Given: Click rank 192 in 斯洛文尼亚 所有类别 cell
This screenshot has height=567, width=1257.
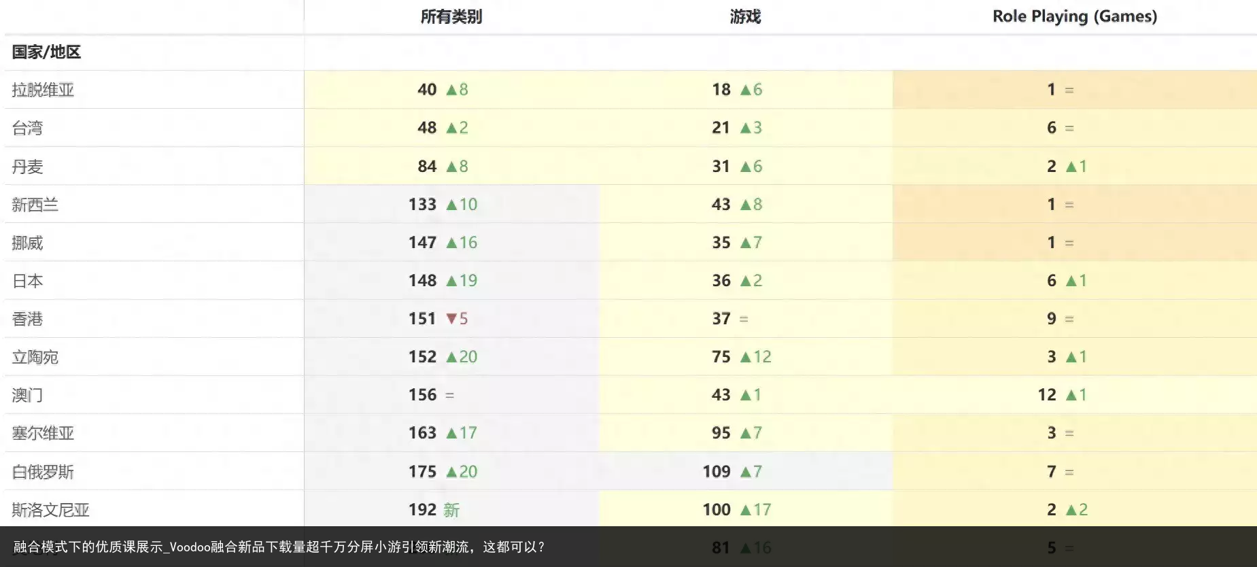Looking at the screenshot, I should [x=422, y=510].
